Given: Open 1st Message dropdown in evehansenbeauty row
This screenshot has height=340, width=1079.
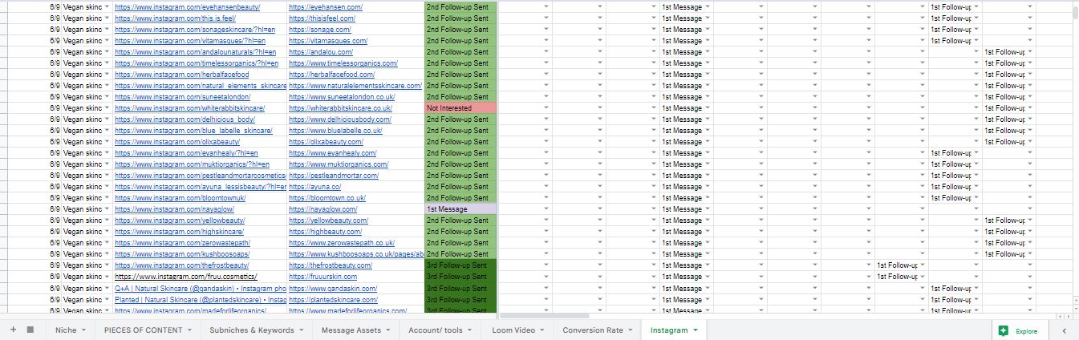Looking at the screenshot, I should 707,7.
